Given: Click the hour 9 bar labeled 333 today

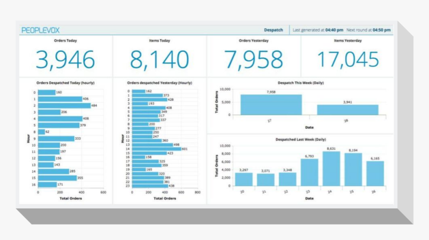Looking at the screenshot, I should coord(56,139).
